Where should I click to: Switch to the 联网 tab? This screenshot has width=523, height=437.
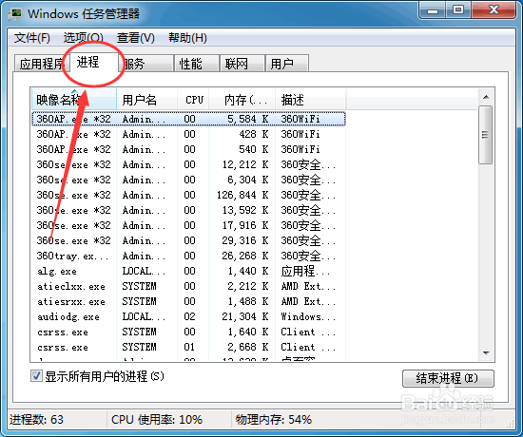pos(242,64)
